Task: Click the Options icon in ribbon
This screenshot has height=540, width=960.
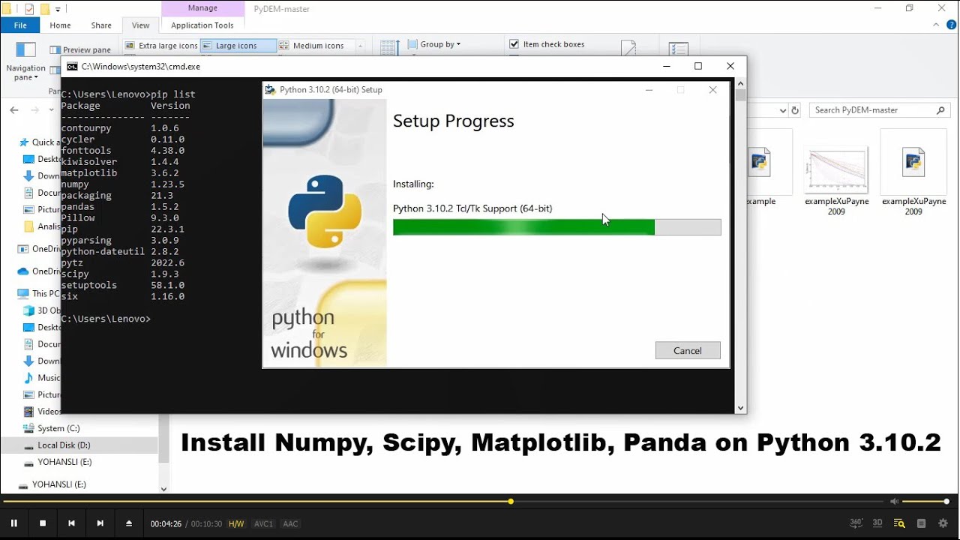Action: point(679,48)
